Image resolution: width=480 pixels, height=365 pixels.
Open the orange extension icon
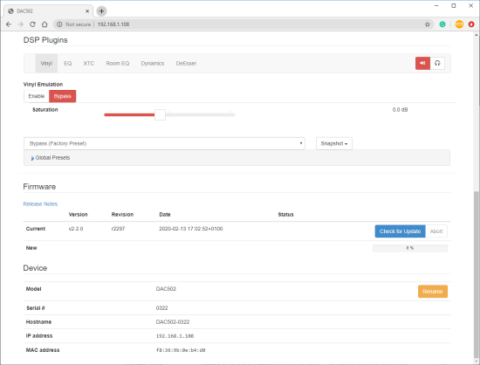point(459,24)
